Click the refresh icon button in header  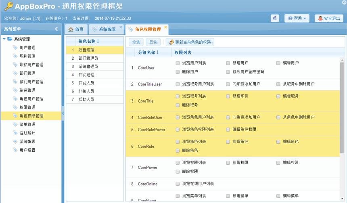(x=275, y=19)
